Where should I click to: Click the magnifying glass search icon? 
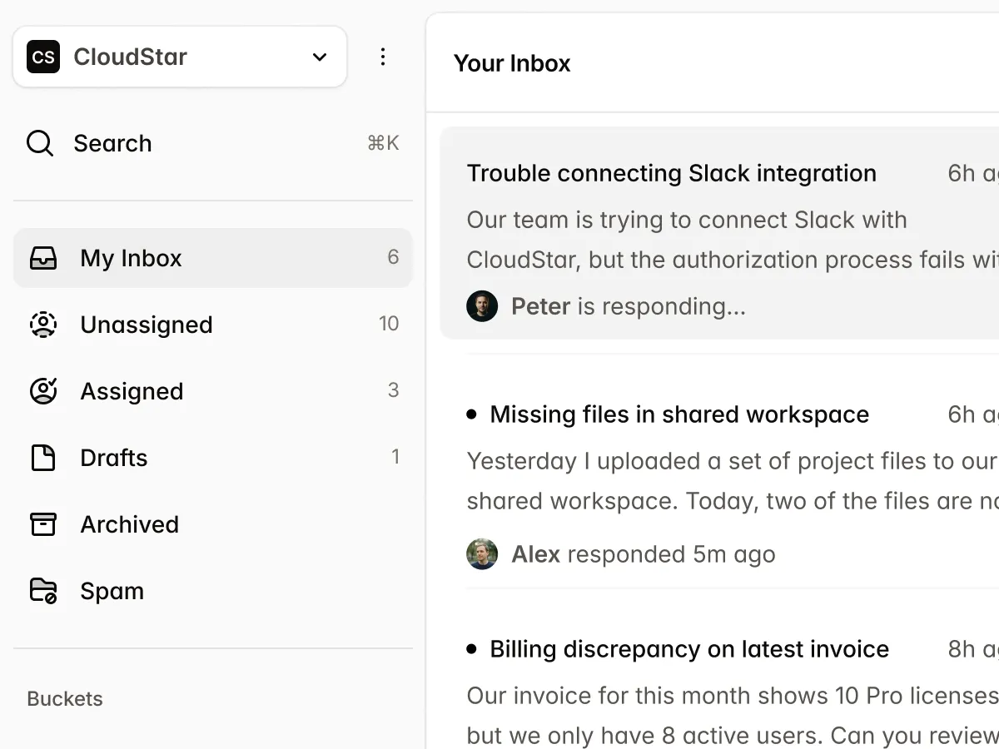point(40,143)
